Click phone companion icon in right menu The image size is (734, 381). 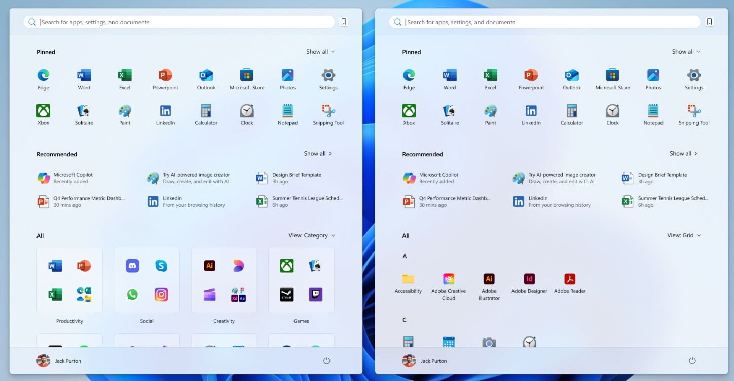(x=709, y=22)
